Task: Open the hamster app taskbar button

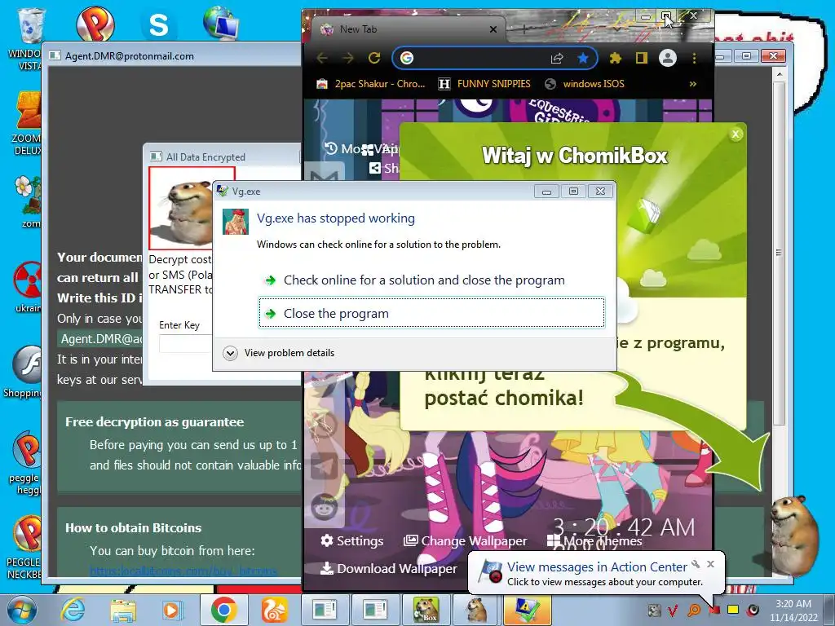Action: coord(476,610)
